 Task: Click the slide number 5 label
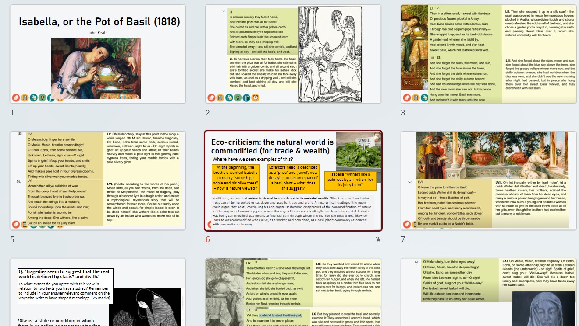(x=12, y=239)
